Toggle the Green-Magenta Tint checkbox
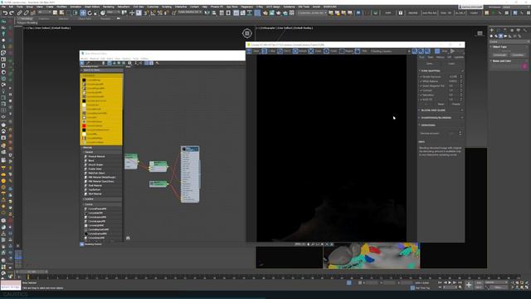 click(421, 86)
